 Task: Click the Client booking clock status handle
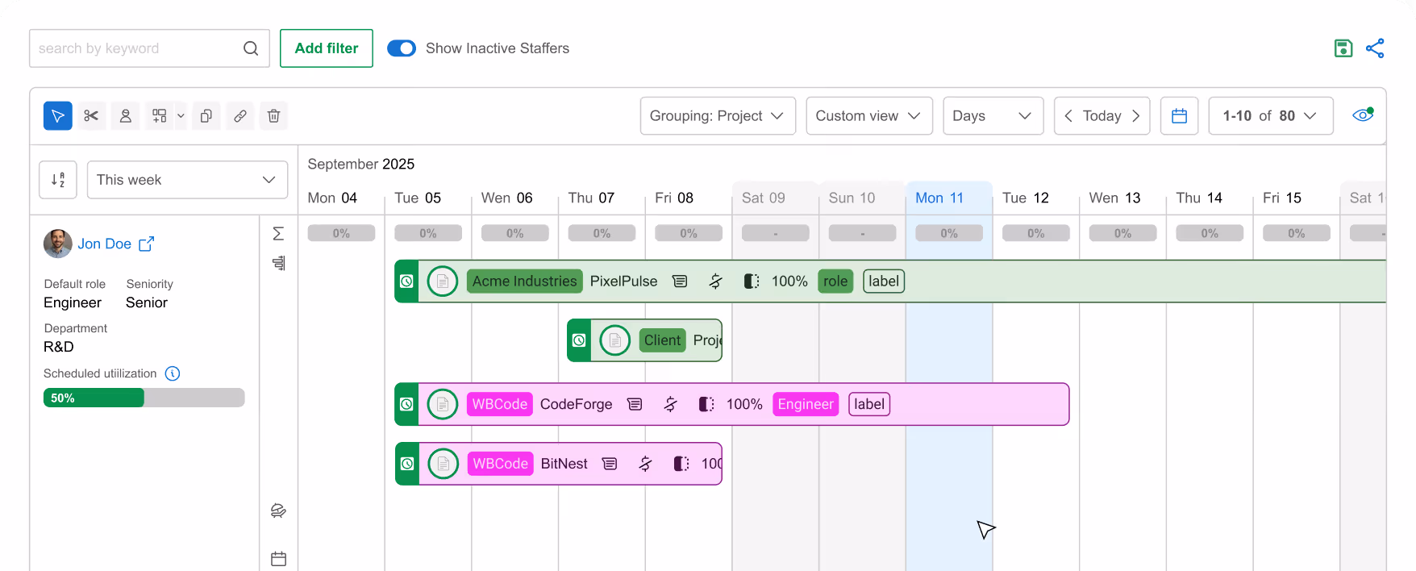click(579, 340)
